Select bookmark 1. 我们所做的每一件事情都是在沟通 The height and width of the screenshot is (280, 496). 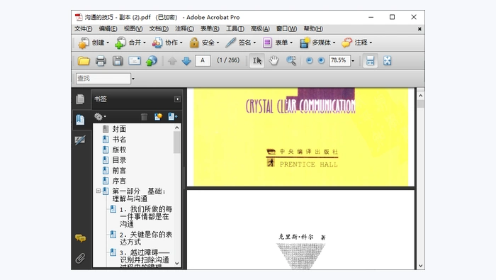point(146,217)
